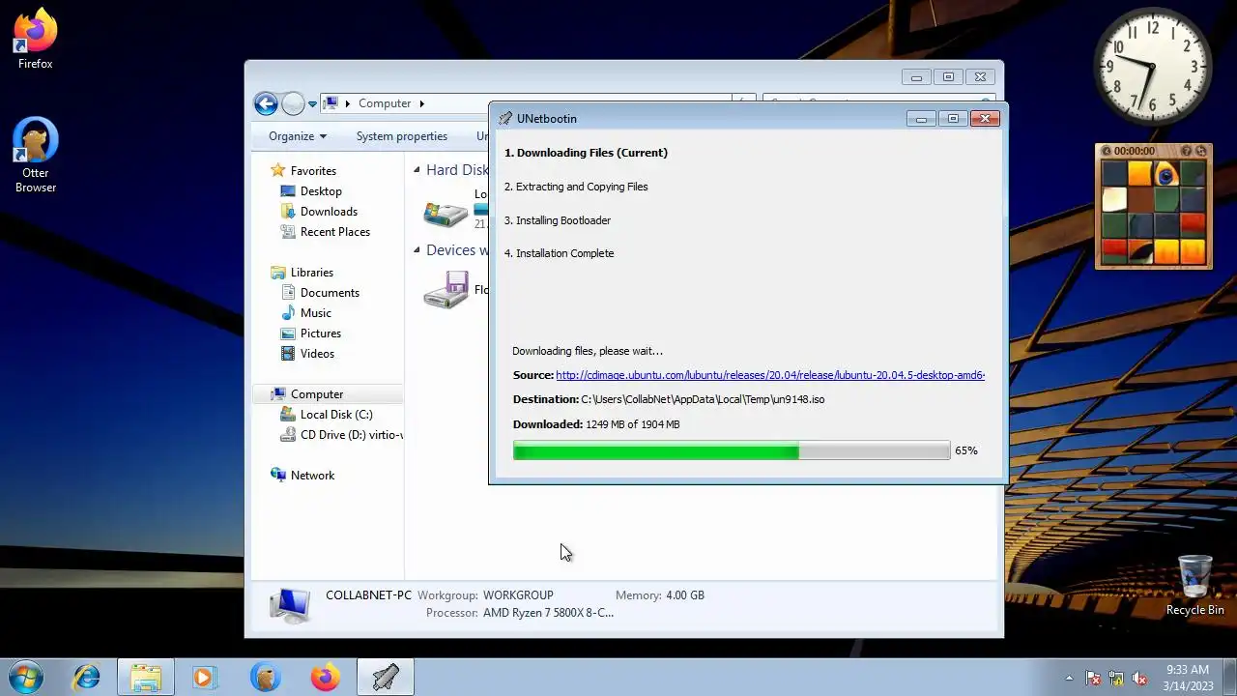
Task: Select Favorites in the navigation pane
Action: (x=313, y=171)
